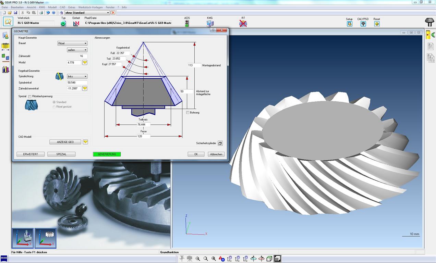The width and height of the screenshot is (436, 263).
Task: Click the crossed-out RT icon
Action: (243, 24)
